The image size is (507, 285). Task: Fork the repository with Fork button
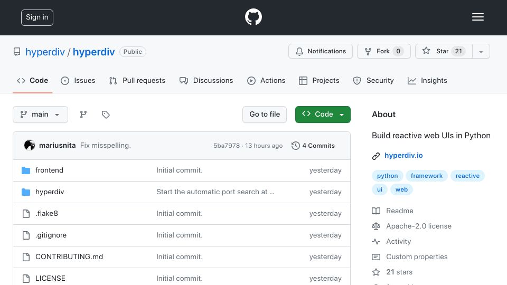coord(384,51)
